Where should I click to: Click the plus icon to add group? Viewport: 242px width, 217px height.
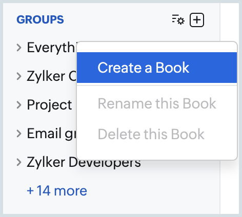pos(197,20)
